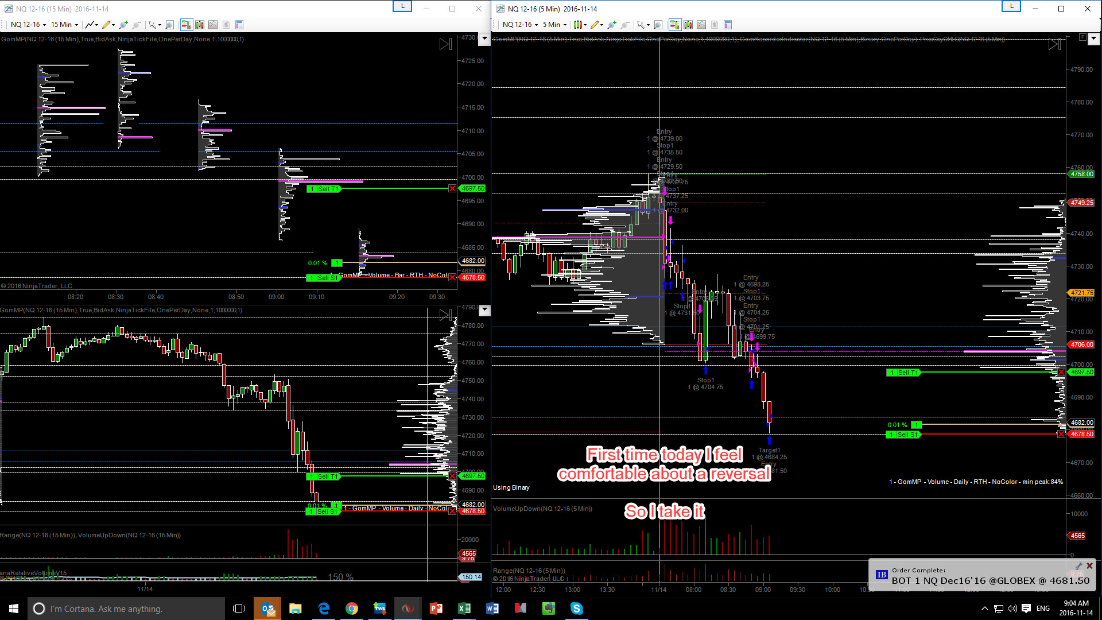The image size is (1102, 620).
Task: Open indicators icon in 15 Min window
Action: coord(213,25)
